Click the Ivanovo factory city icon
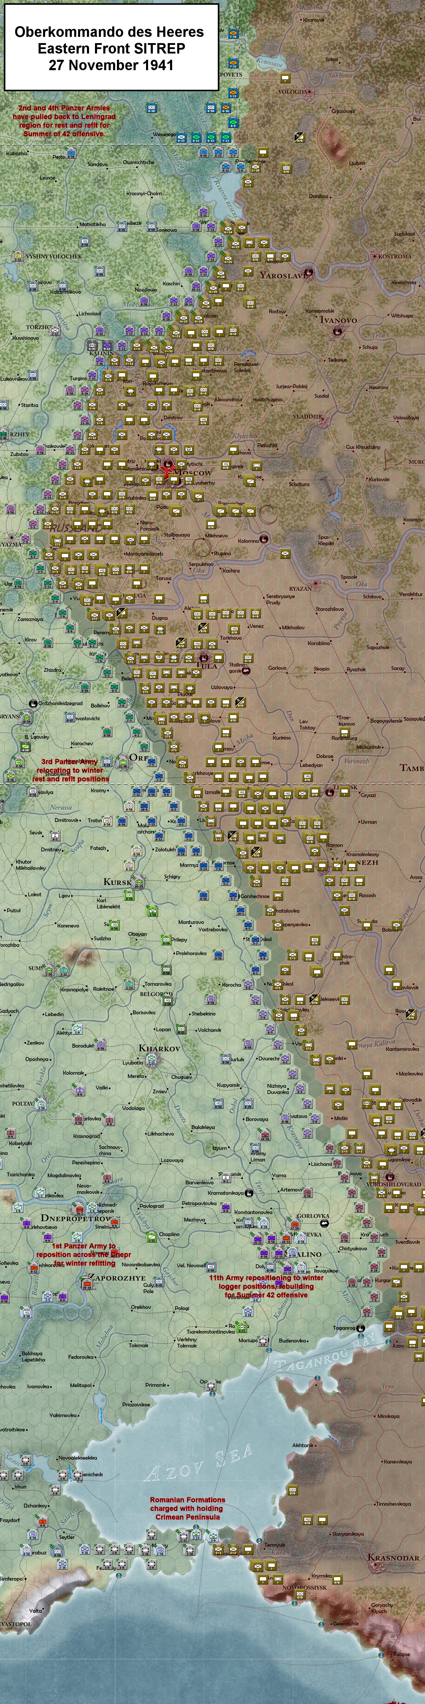 point(337,331)
